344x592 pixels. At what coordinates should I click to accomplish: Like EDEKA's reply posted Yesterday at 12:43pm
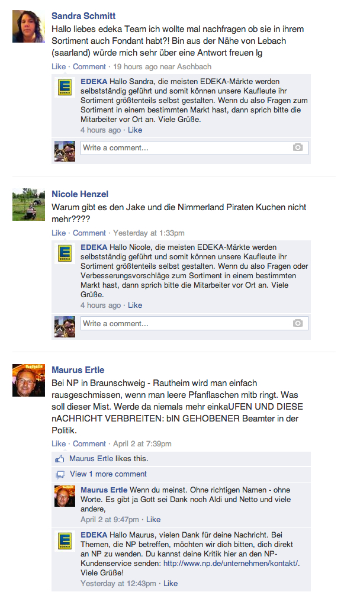pos(171,583)
